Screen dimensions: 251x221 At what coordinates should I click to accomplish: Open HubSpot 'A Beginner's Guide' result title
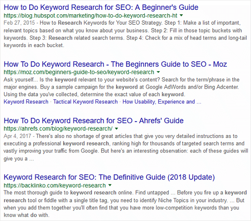pos(101,7)
